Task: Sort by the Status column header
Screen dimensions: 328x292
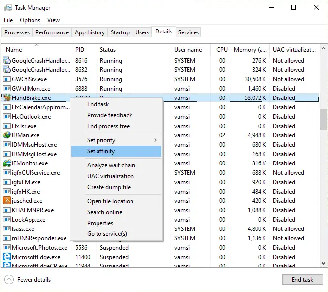Action: click(134, 50)
